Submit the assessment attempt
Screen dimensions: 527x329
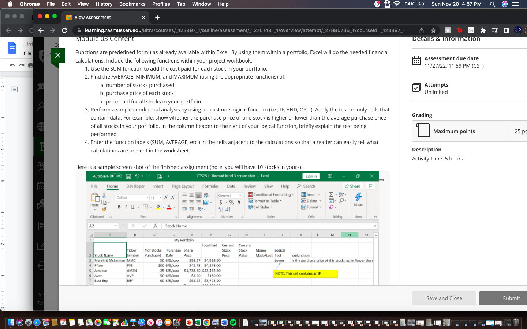coord(511,298)
